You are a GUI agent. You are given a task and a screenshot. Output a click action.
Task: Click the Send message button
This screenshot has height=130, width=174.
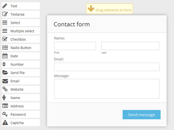click(x=142, y=115)
